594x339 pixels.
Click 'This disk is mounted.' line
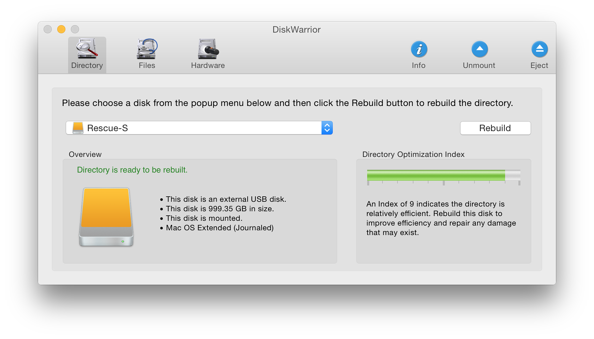204,218
